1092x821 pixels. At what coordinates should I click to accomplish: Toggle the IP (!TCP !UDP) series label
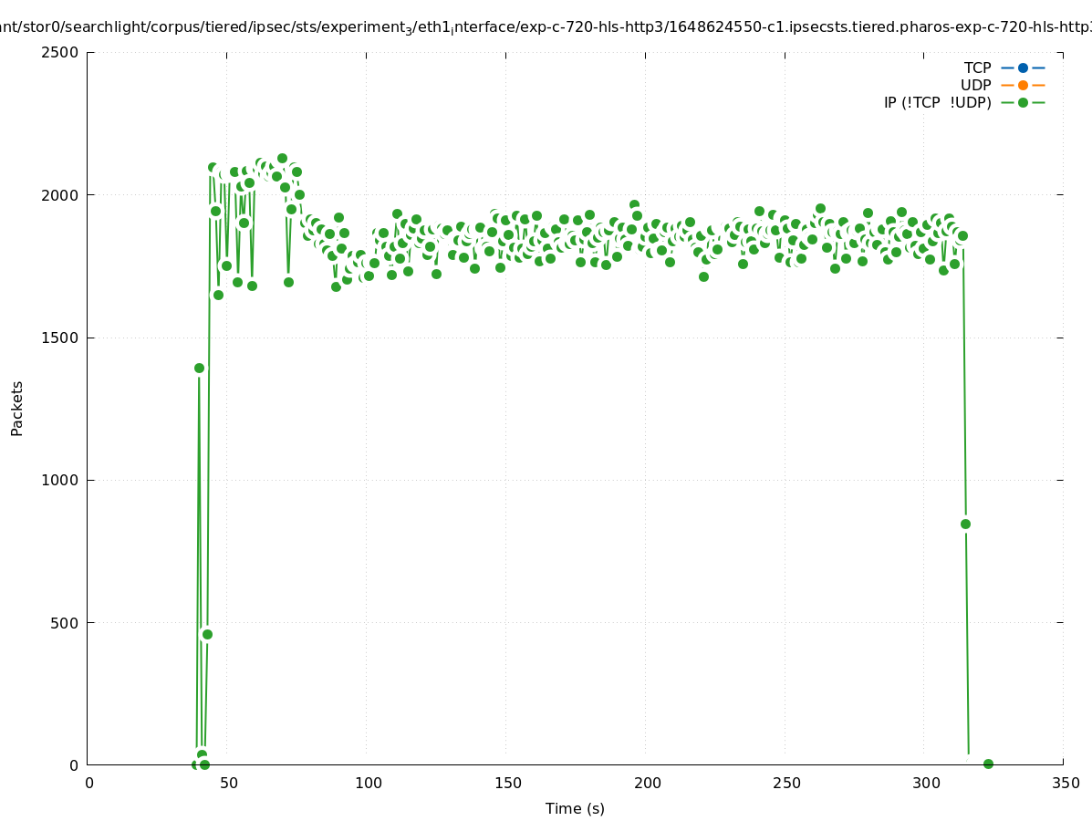(x=937, y=103)
